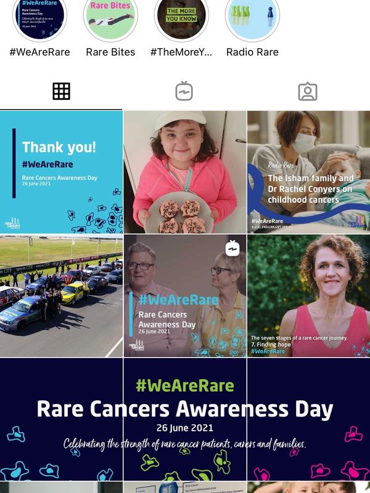This screenshot has width=370, height=493.
Task: Switch to the IGTV videos tab
Action: [184, 91]
